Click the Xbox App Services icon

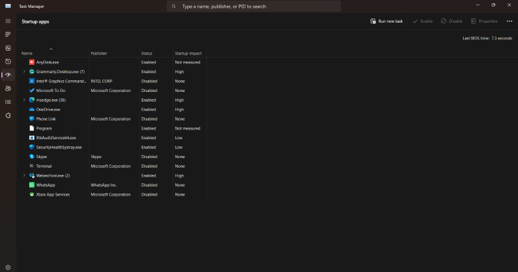click(x=32, y=194)
